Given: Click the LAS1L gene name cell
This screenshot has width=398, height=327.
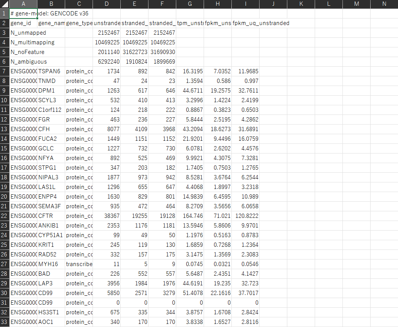Looking at the screenshot, I should pyautogui.click(x=51, y=187).
